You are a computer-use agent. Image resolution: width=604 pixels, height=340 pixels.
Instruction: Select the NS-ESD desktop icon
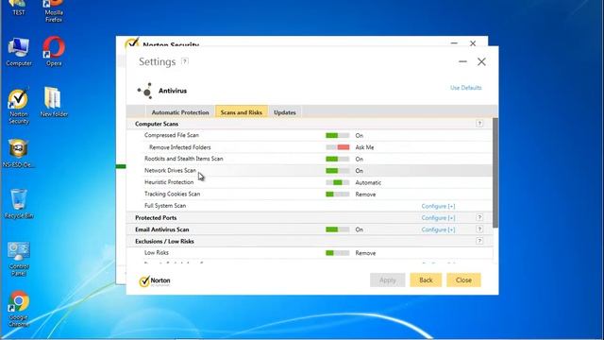[19, 153]
